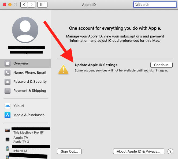Minimize window with yellow button
This screenshot has width=178, height=159.
pos(10,5)
